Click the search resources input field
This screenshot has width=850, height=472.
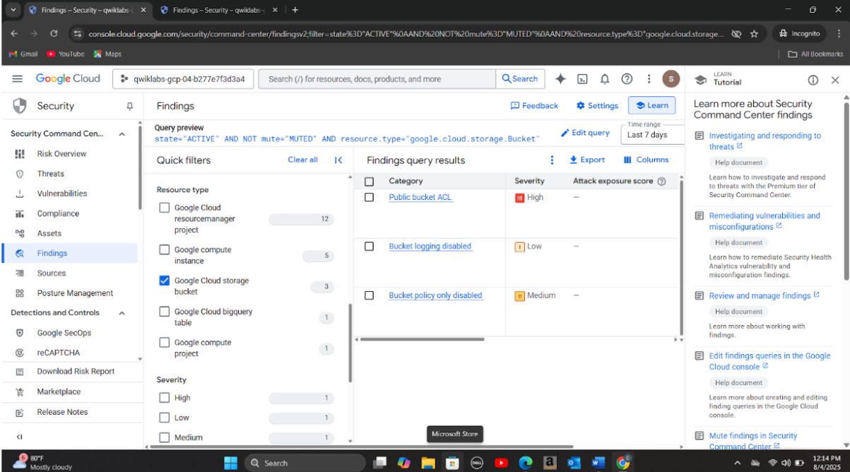(378, 79)
